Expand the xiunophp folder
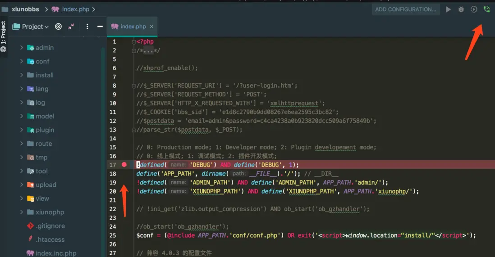 click(x=22, y=212)
